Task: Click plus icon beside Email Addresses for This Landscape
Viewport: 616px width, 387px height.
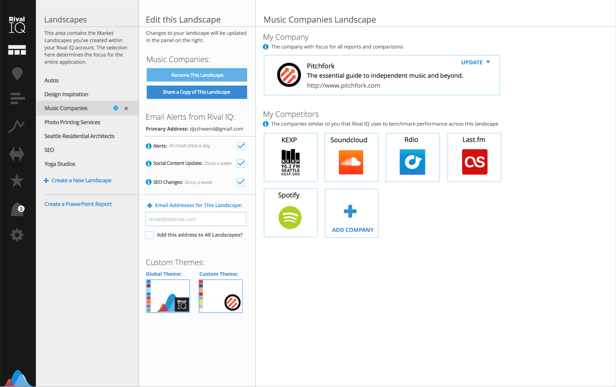Action: tap(150, 206)
